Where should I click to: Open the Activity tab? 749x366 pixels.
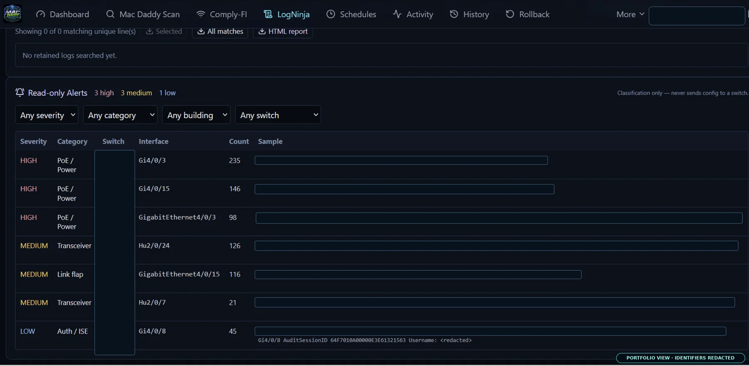(x=413, y=14)
